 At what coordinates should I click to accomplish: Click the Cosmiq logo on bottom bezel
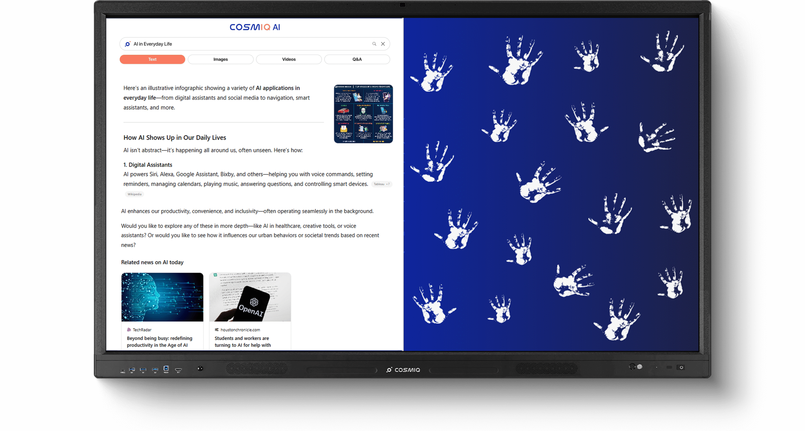403,370
